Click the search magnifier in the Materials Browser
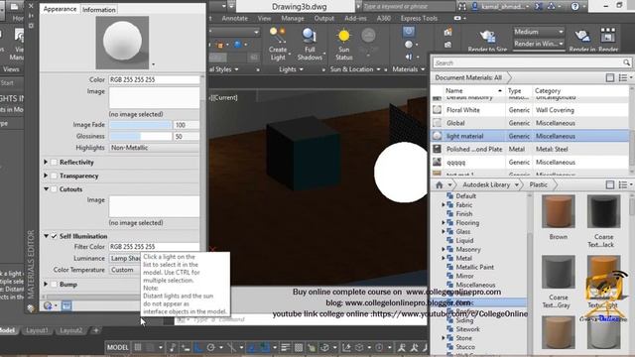 pyautogui.click(x=626, y=62)
